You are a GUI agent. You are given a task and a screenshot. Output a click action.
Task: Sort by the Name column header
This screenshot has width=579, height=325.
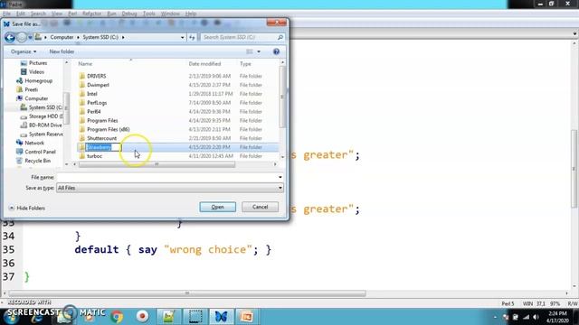coord(85,64)
